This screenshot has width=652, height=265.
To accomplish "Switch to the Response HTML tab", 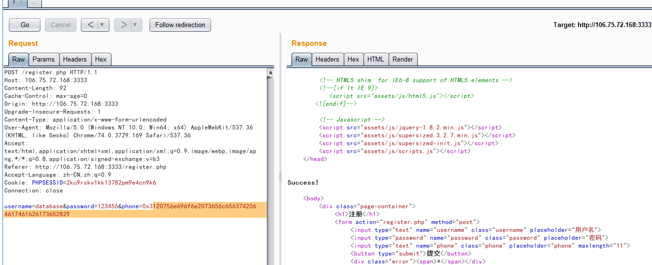I will [x=376, y=59].
